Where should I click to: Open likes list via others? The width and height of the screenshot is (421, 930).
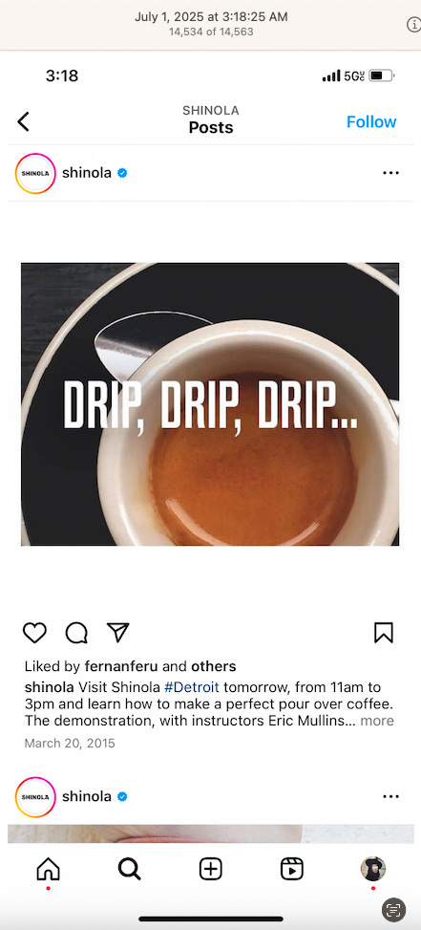tap(213, 666)
